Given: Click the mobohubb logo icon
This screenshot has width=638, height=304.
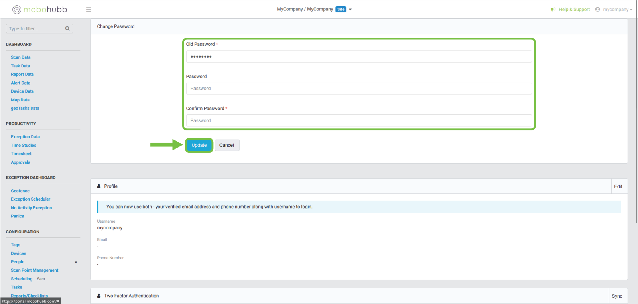Looking at the screenshot, I should tap(17, 10).
